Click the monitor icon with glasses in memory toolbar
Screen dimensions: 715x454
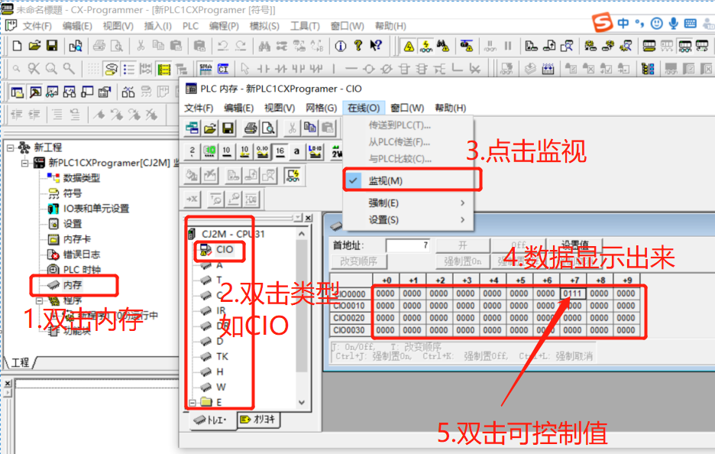293,175
